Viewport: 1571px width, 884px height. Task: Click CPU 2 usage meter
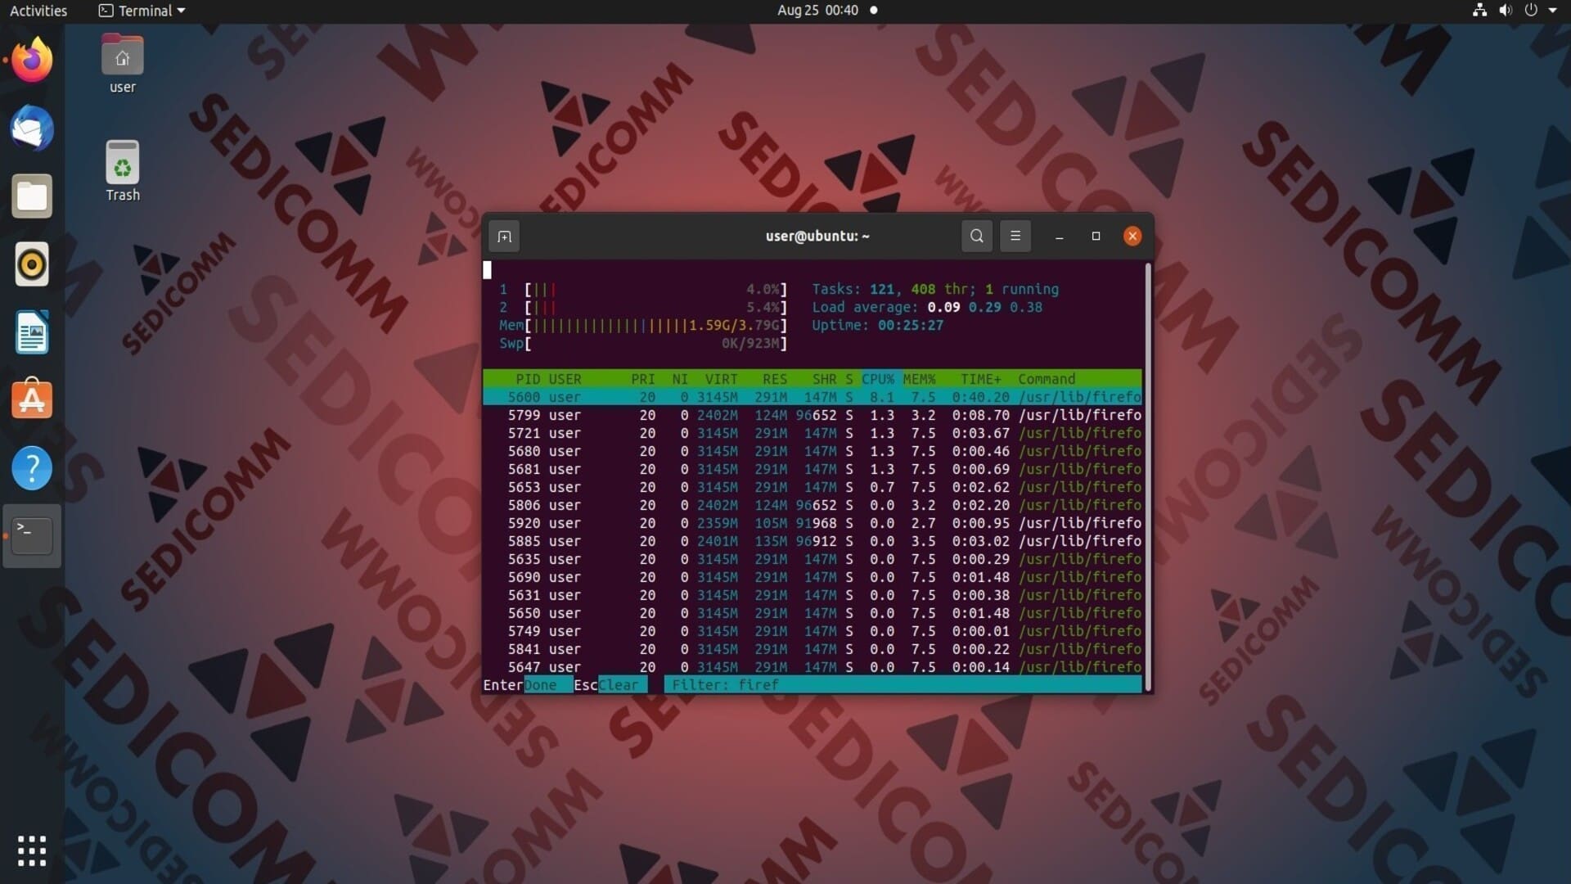pyautogui.click(x=643, y=307)
